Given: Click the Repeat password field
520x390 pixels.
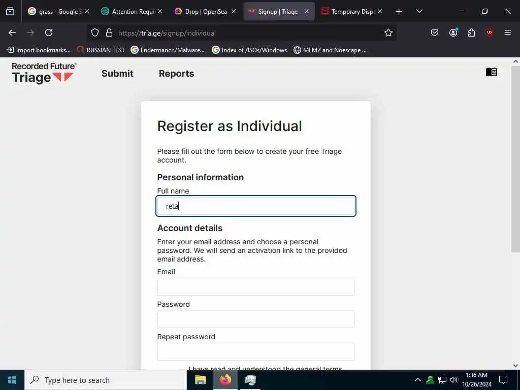Looking at the screenshot, I should [256, 352].
